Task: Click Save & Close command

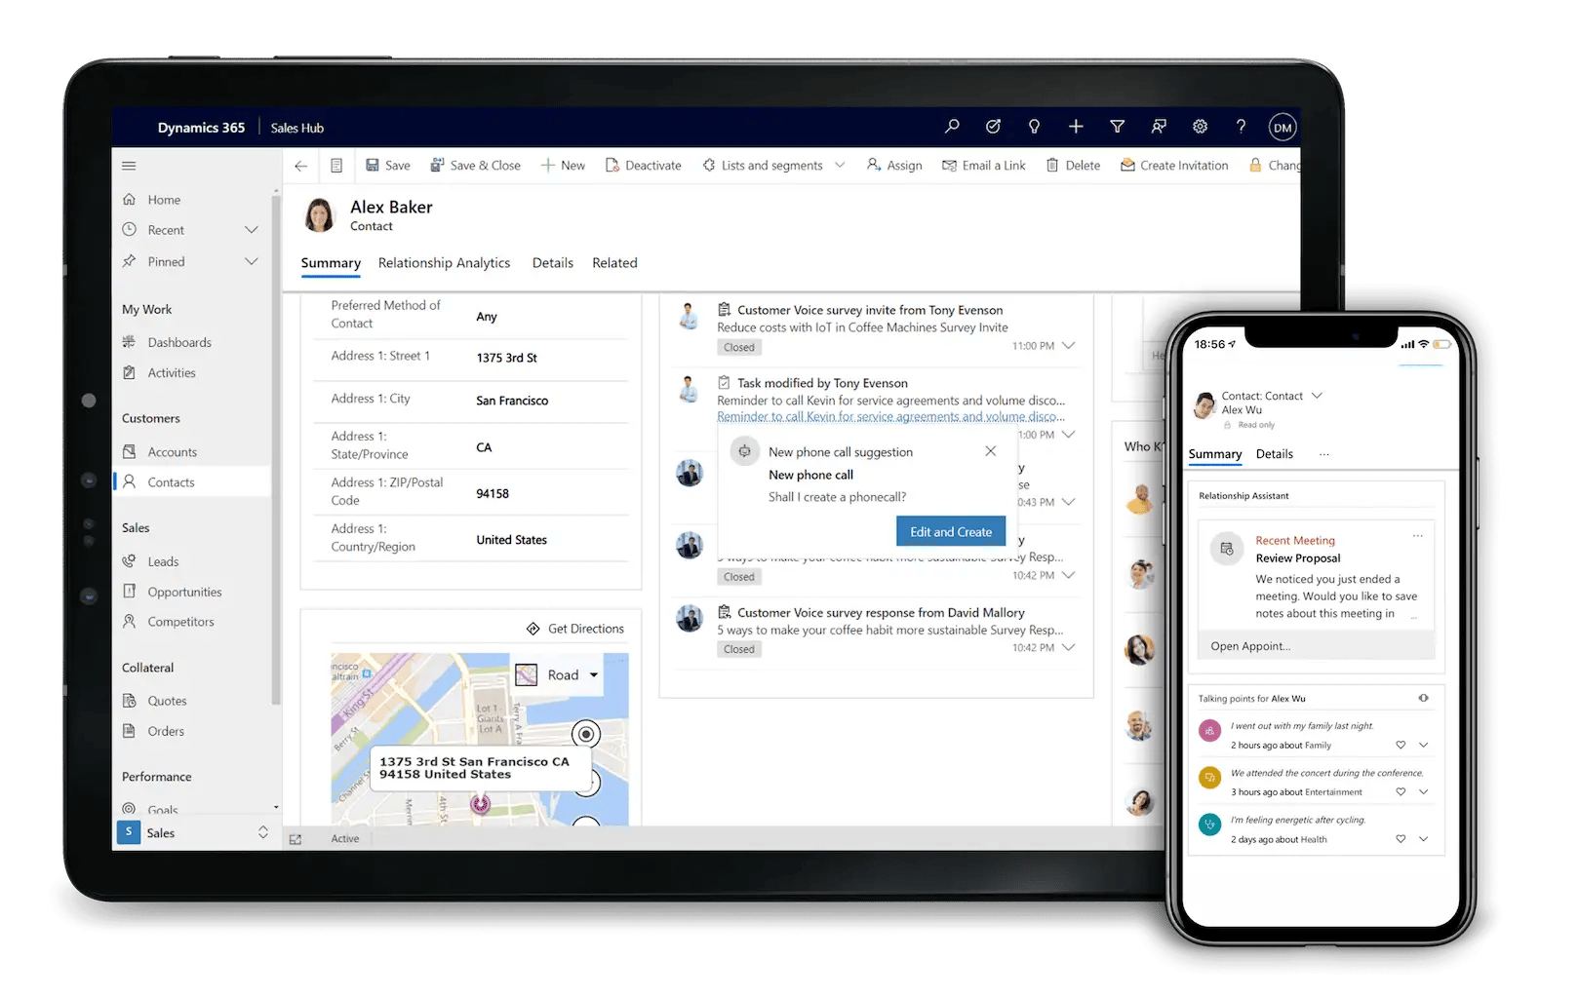Action: 476,166
